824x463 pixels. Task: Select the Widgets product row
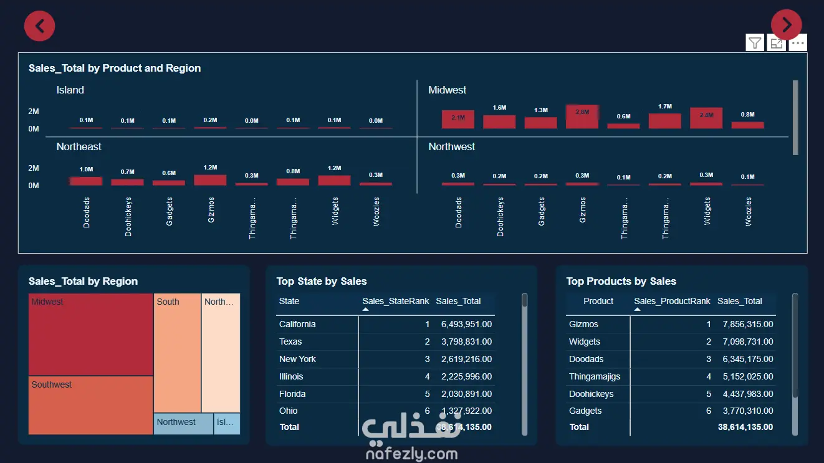pos(671,341)
